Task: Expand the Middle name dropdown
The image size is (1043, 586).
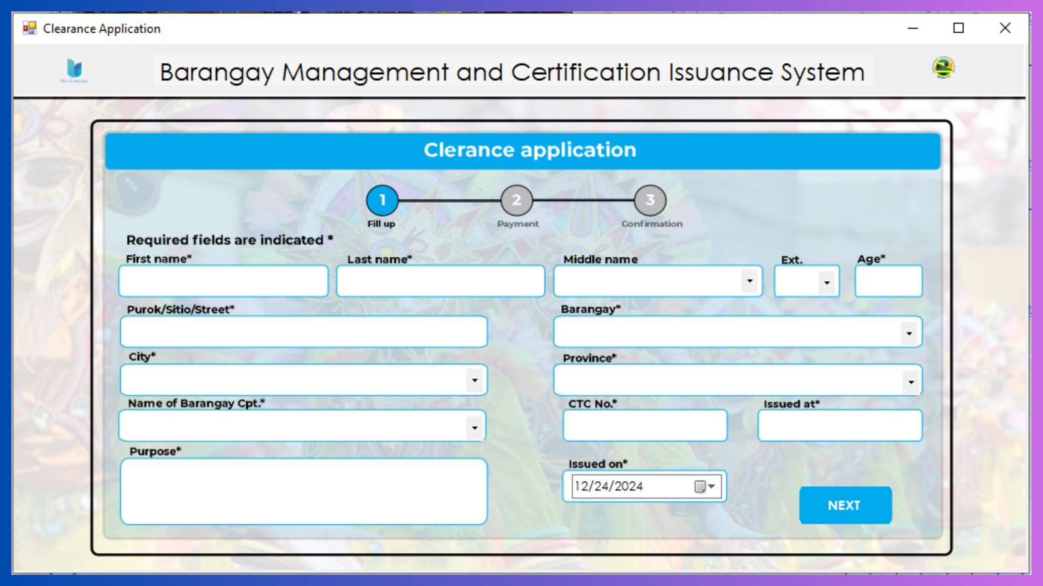Action: (x=750, y=281)
